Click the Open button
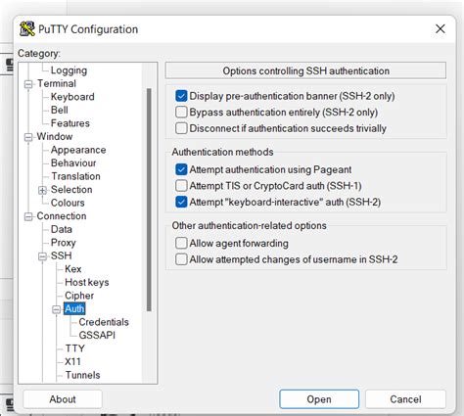This screenshot has width=464, height=416. 319,399
